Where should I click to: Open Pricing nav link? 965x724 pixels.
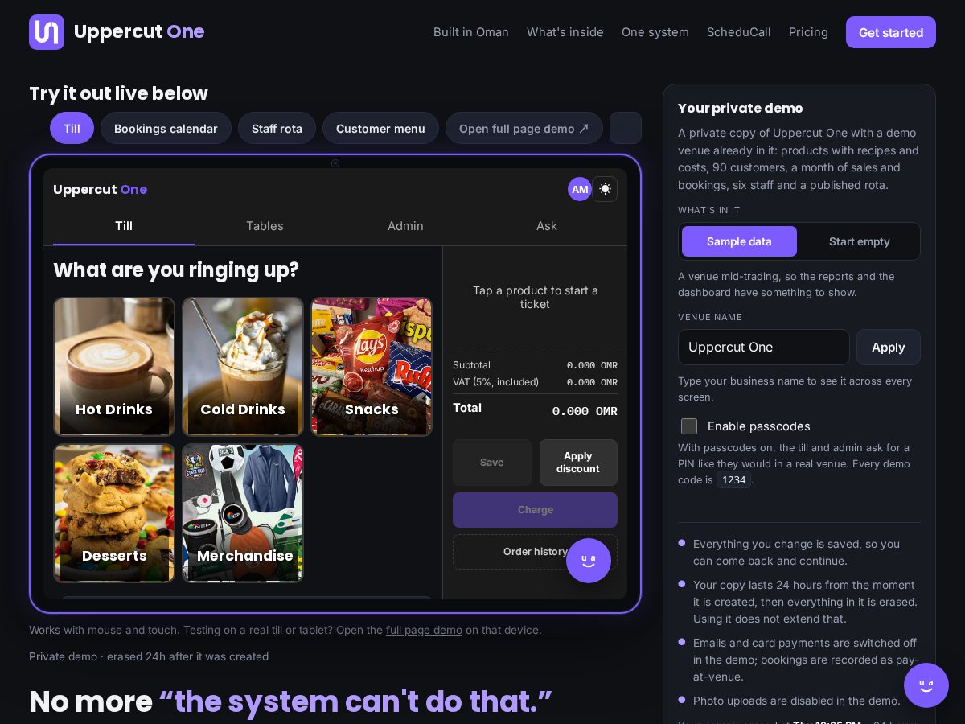click(x=808, y=32)
